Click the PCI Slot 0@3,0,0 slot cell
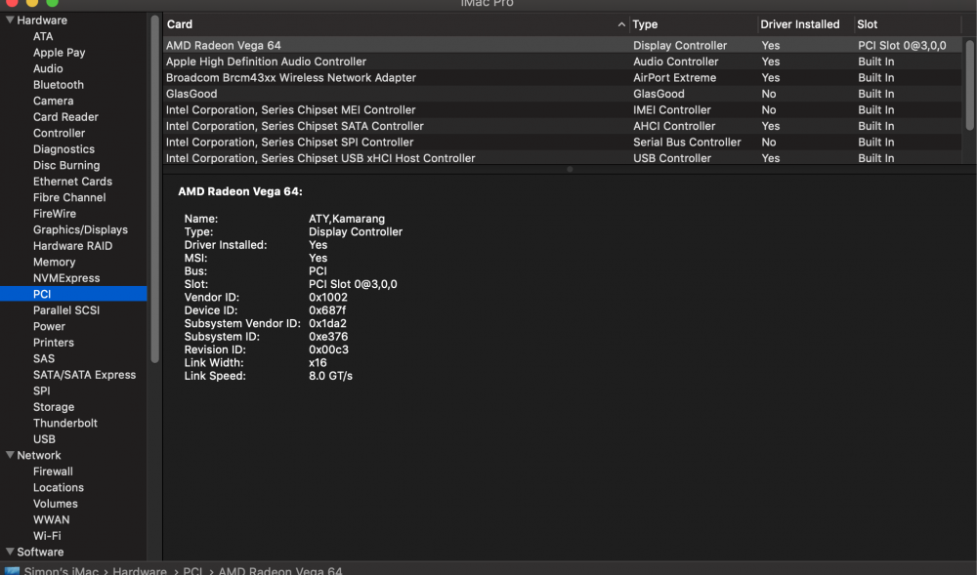Image resolution: width=977 pixels, height=575 pixels. 902,45
